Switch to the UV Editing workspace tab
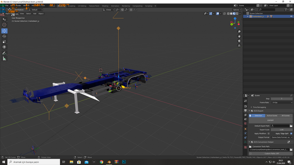294x165 pixels. pyautogui.click(x=82, y=6)
